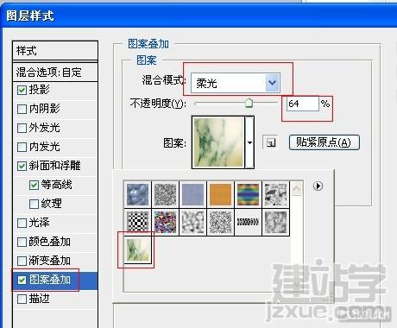Open pattern picker flyout menu arrow
The image size is (397, 328).
318,186
